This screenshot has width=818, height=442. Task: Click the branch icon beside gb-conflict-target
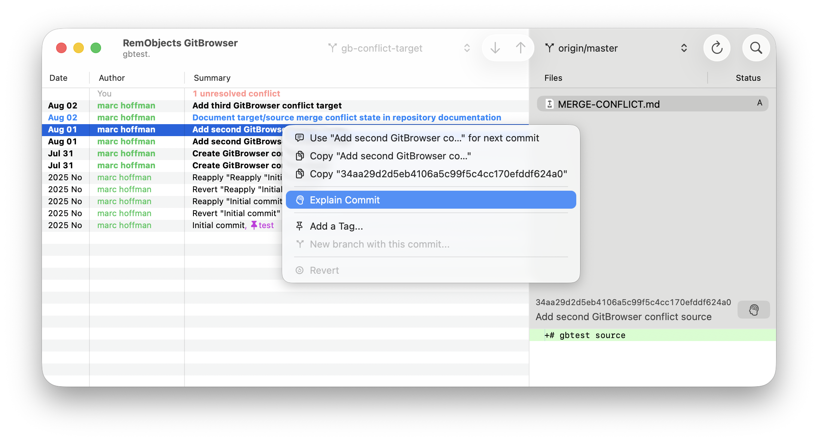(332, 48)
